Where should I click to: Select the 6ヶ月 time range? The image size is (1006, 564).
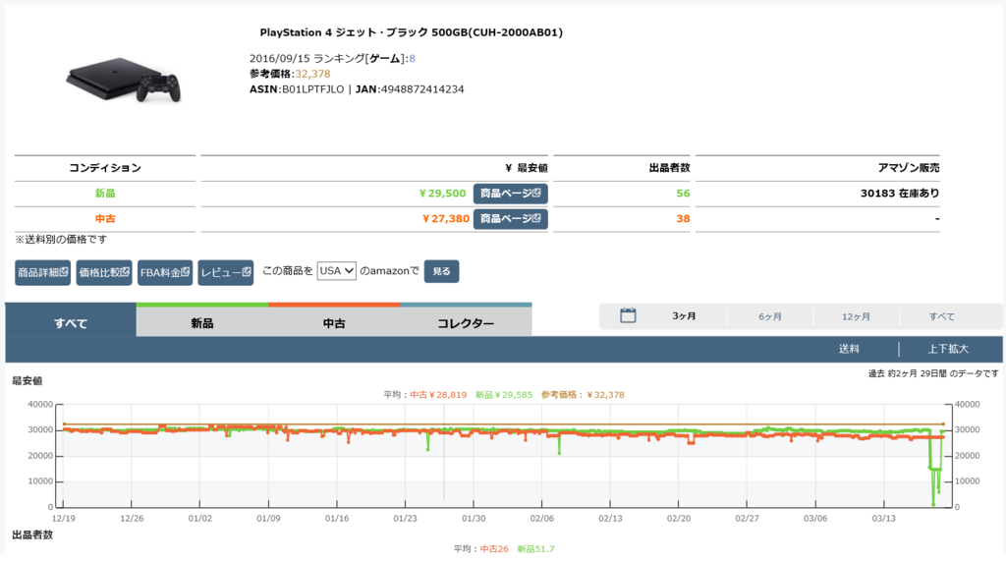(770, 316)
